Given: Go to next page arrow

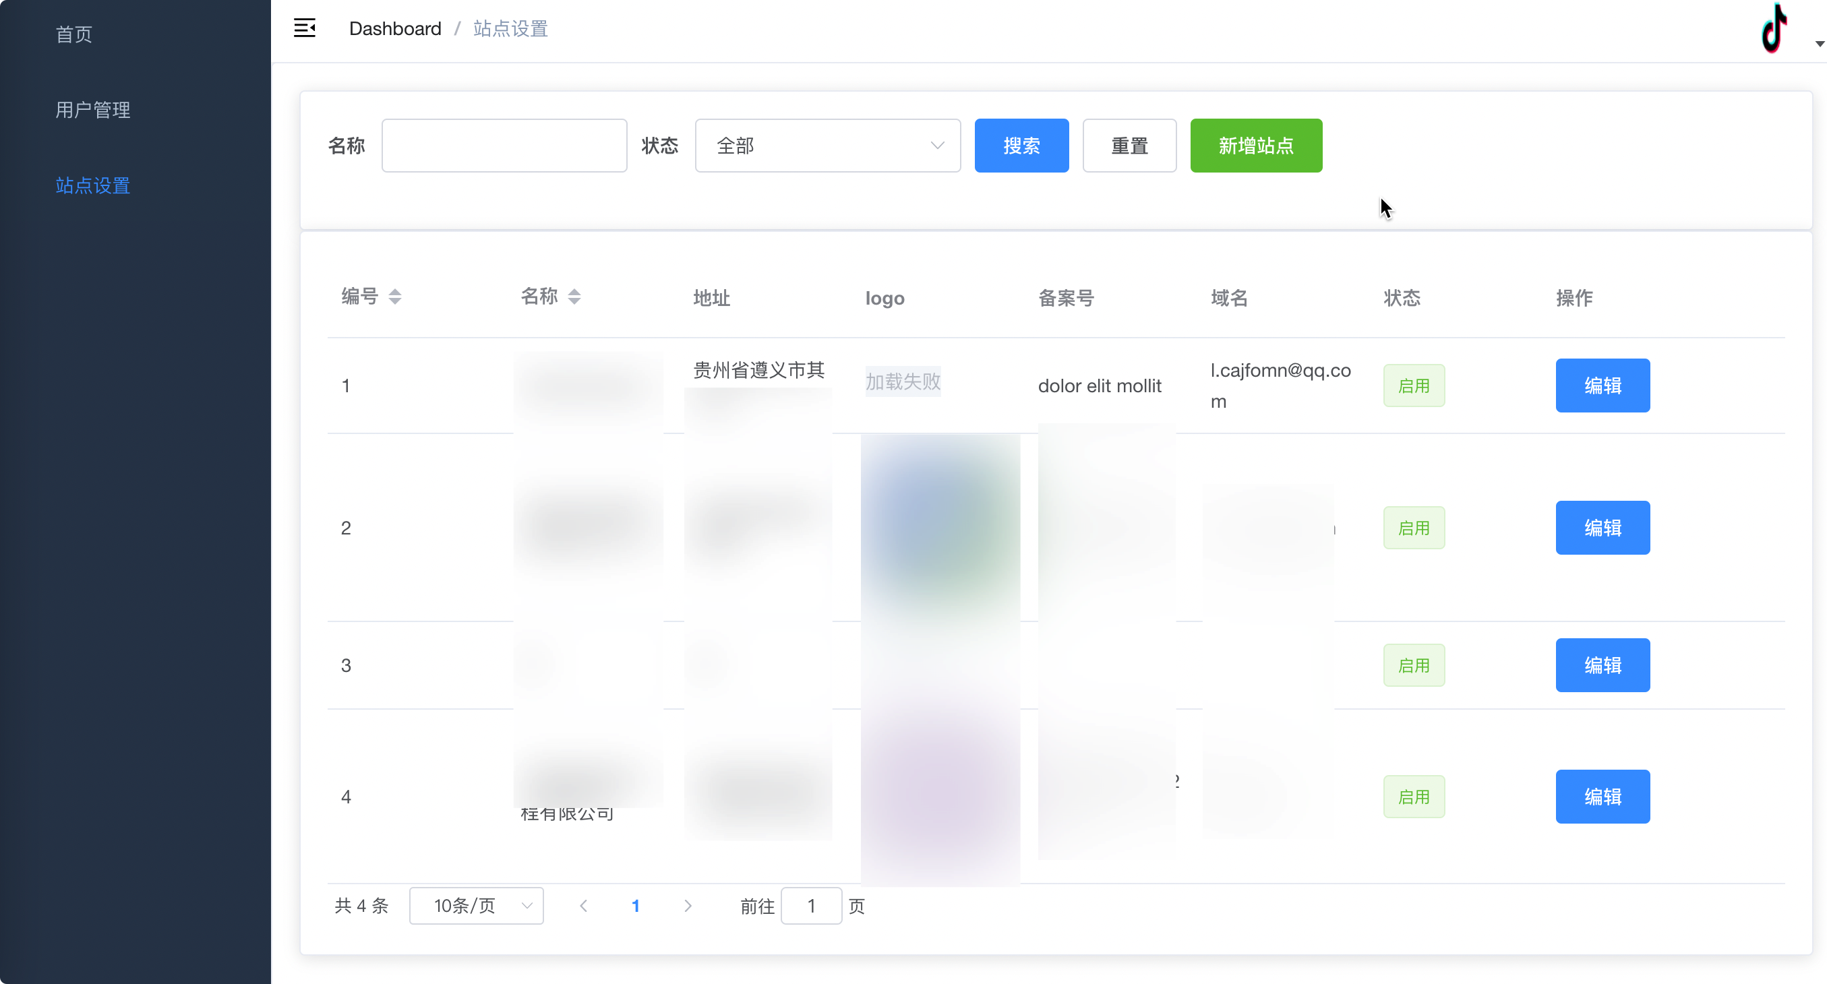Looking at the screenshot, I should coord(687,905).
